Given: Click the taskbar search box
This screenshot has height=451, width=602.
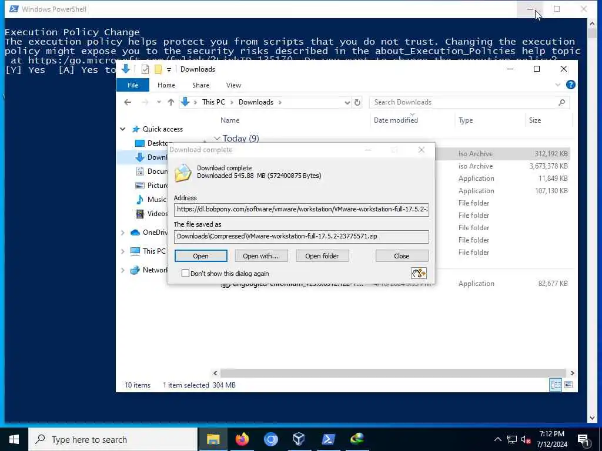Looking at the screenshot, I should (113, 439).
